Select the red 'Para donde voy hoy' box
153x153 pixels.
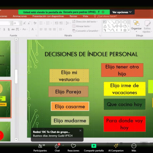pyautogui.click(x=125, y=124)
